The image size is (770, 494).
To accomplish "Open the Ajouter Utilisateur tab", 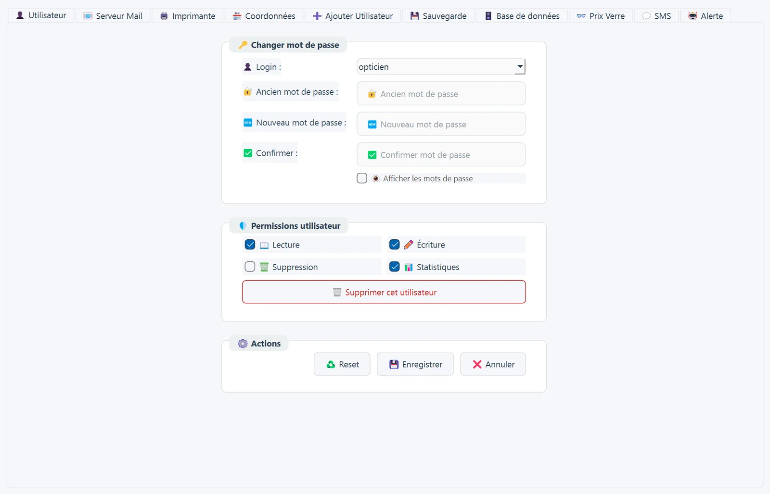I will pos(353,16).
